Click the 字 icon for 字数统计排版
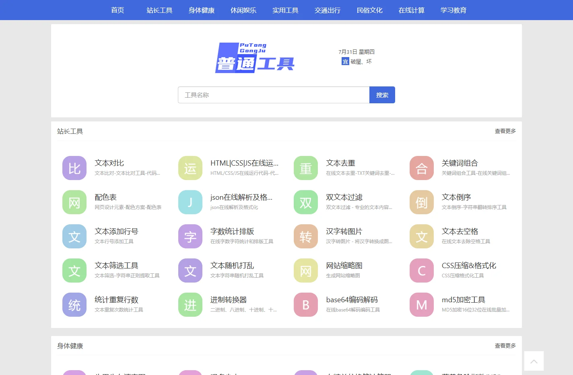The width and height of the screenshot is (573, 375). click(x=190, y=236)
